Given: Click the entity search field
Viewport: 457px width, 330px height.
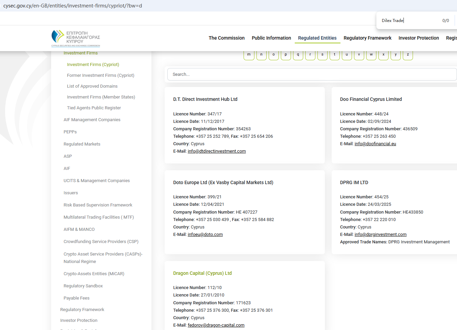Looking at the screenshot, I should (312, 74).
